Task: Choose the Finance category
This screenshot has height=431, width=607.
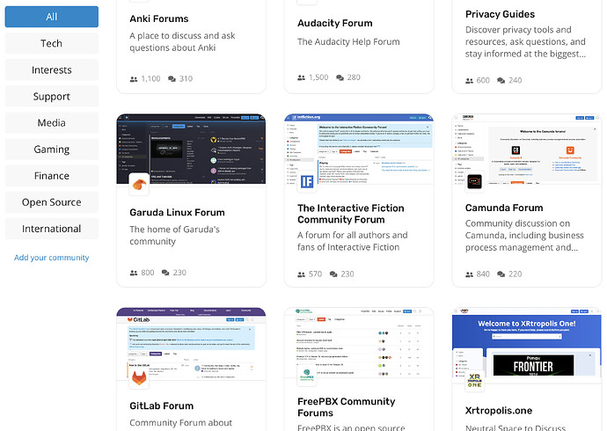Action: [52, 176]
